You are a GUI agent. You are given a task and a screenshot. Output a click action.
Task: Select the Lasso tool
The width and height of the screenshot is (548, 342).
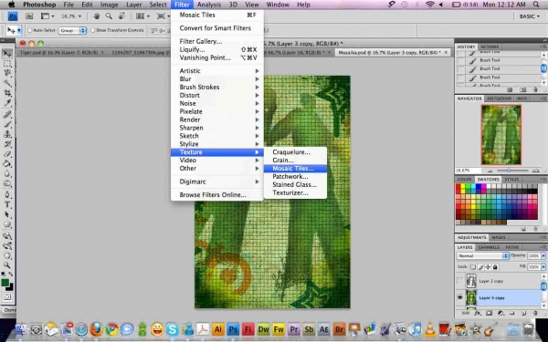[x=7, y=73]
